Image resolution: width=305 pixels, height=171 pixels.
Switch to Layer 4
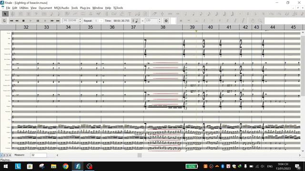click(x=10, y=155)
